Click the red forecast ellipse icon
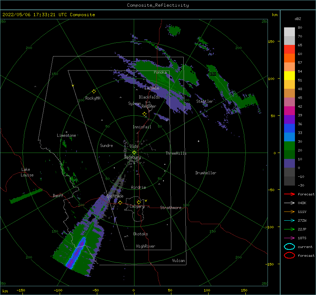The image size is (316, 295). (x=289, y=255)
